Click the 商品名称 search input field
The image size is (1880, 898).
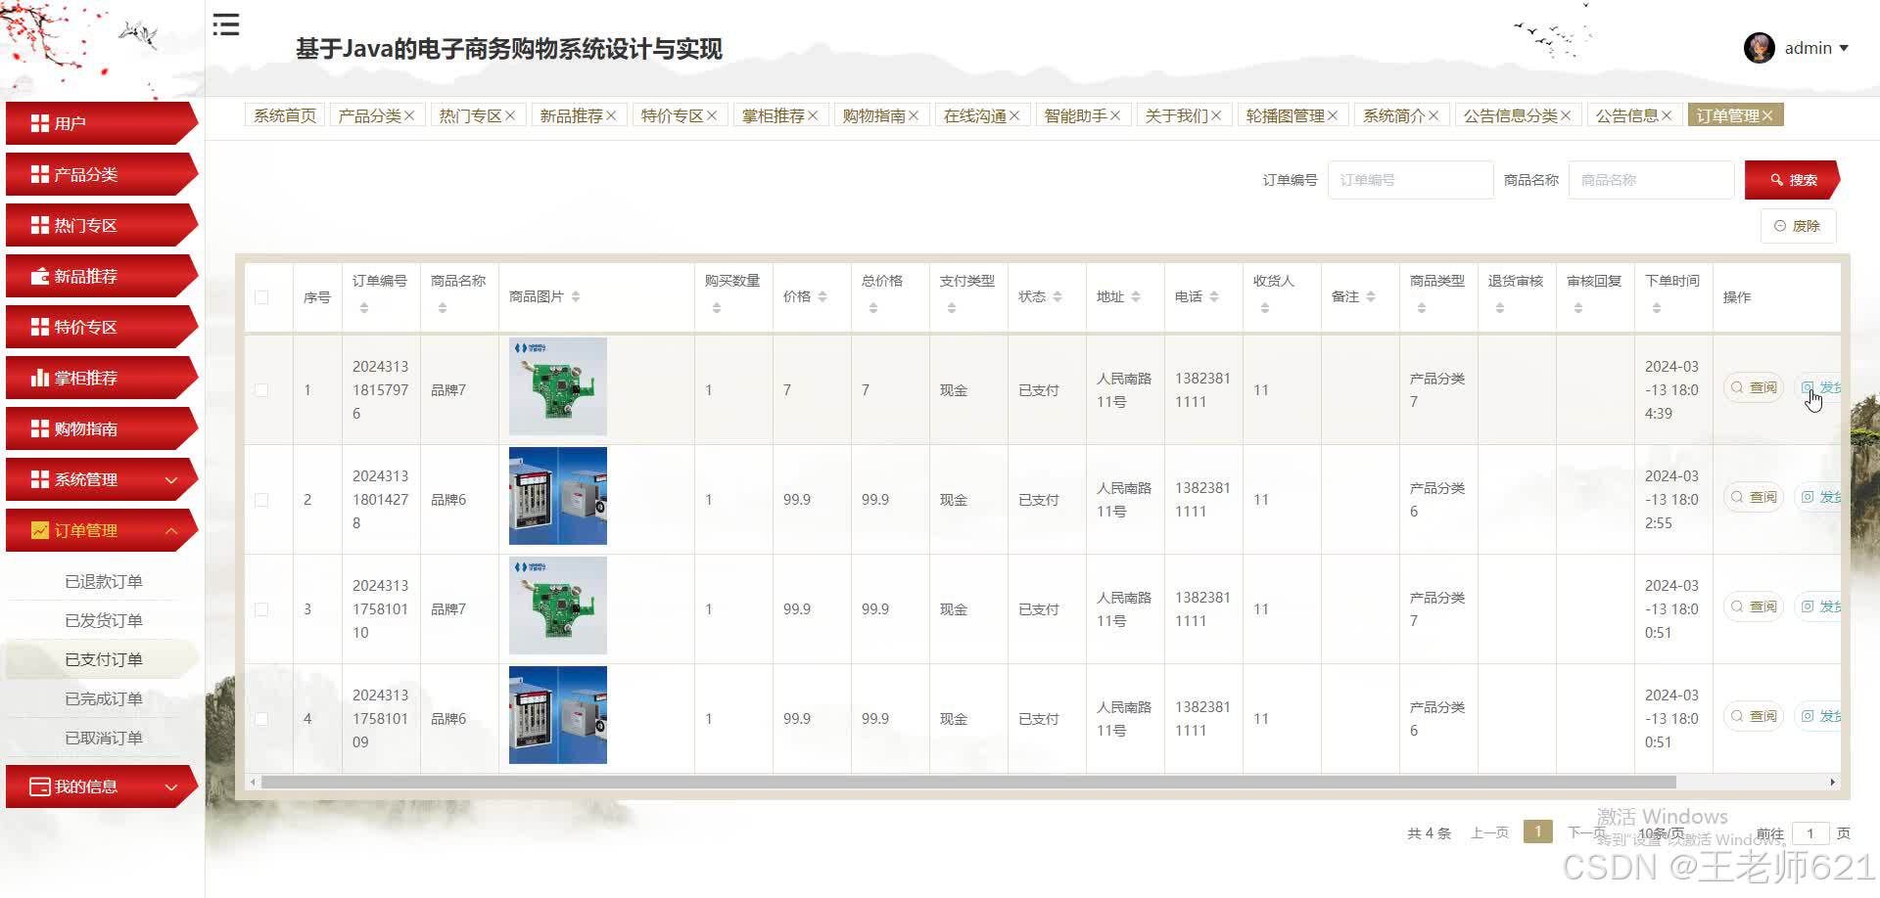pos(1652,180)
